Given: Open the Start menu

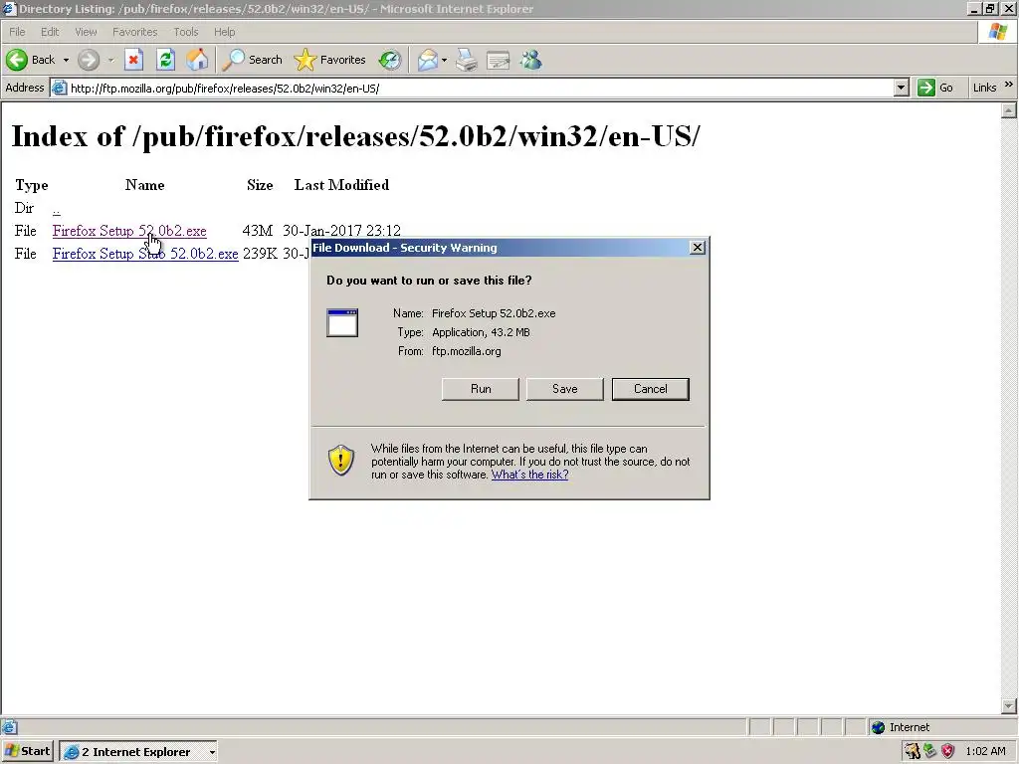Looking at the screenshot, I should tap(27, 752).
